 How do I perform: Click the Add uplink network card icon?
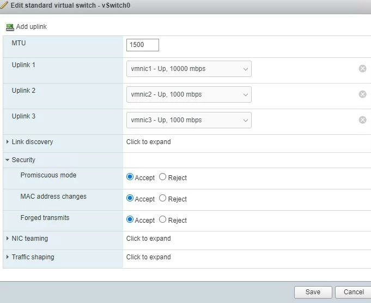[x=10, y=27]
